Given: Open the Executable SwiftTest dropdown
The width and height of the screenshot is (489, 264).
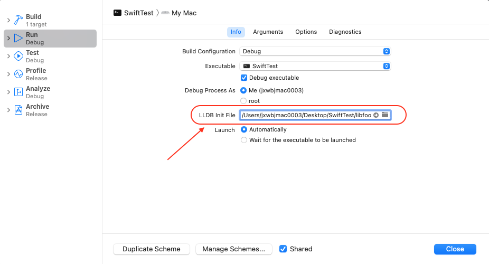Looking at the screenshot, I should click(x=315, y=66).
